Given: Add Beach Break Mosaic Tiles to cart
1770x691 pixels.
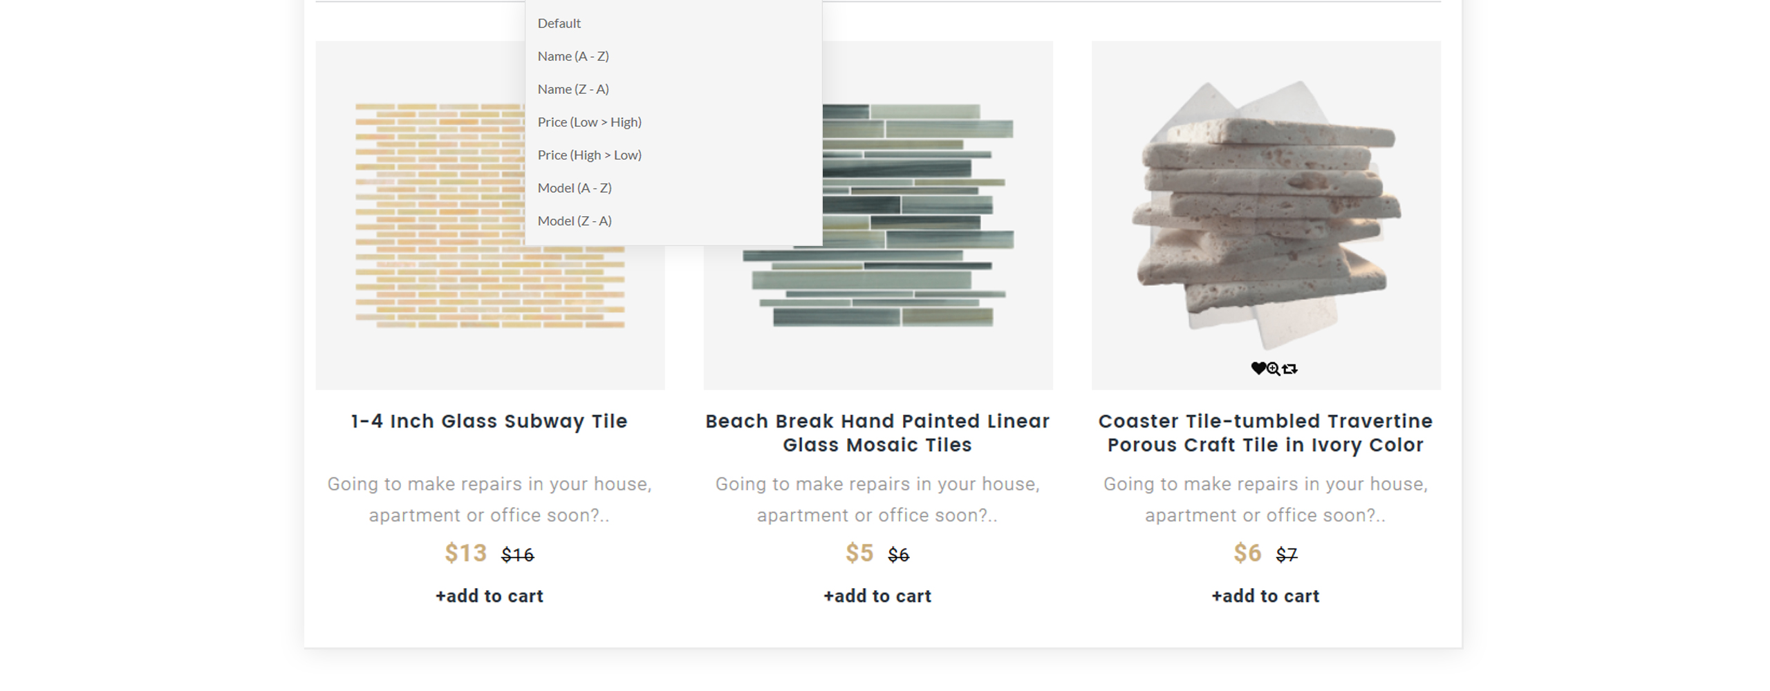Looking at the screenshot, I should pyautogui.click(x=877, y=596).
